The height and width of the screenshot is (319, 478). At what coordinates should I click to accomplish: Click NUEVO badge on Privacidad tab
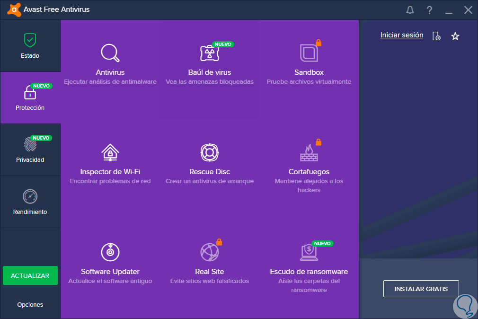pos(41,138)
